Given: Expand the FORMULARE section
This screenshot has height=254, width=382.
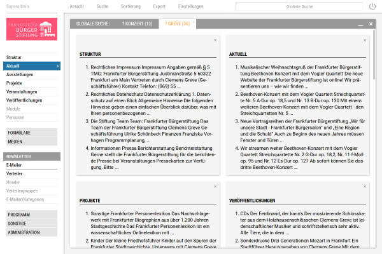Looking at the screenshot, I should (x=32, y=133).
